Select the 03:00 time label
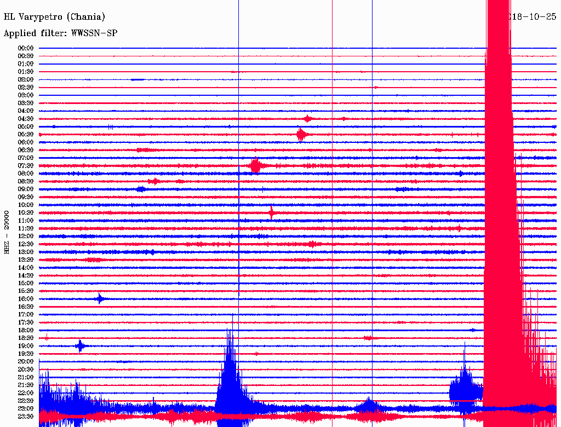This screenshot has width=561, height=427. coord(26,95)
